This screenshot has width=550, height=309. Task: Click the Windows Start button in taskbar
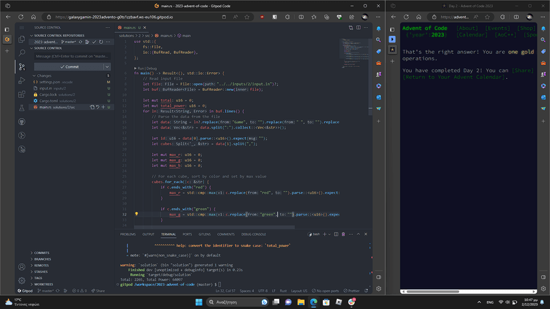pos(199,302)
